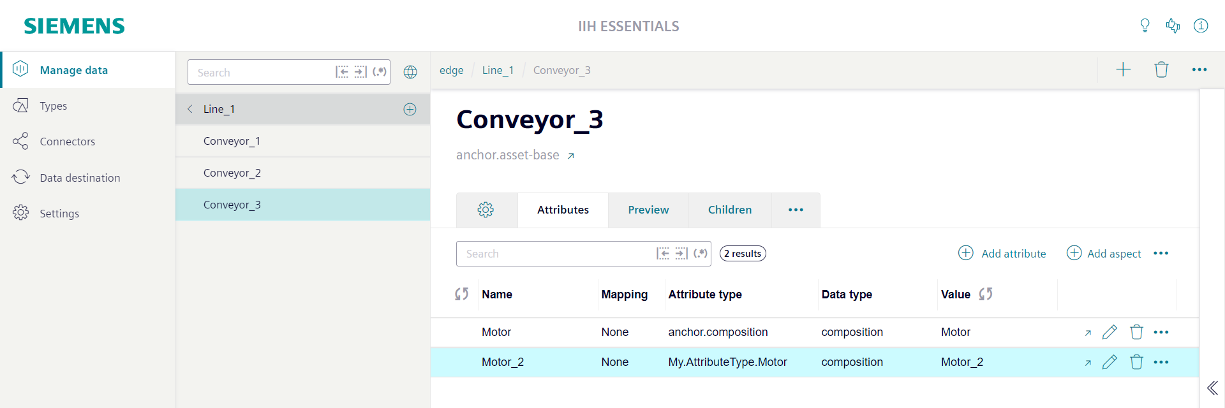Image resolution: width=1225 pixels, height=408 pixels.
Task: Open anchor.asset-base type link arrow
Action: click(571, 156)
